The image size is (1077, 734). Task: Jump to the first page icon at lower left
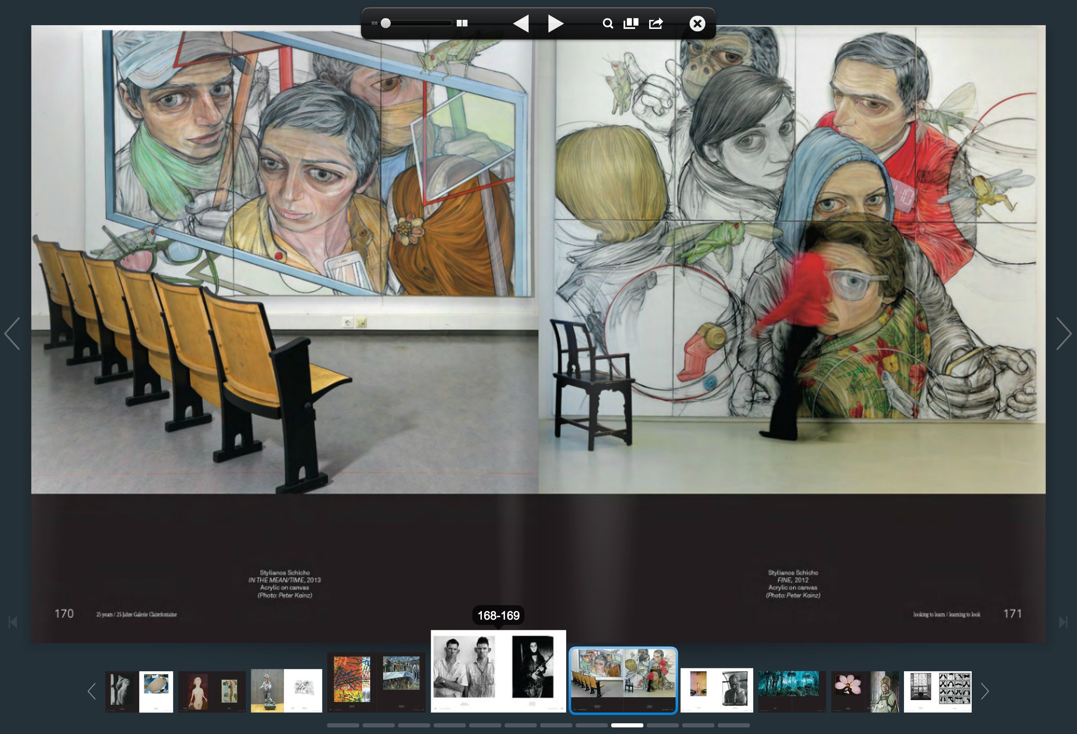tap(13, 622)
